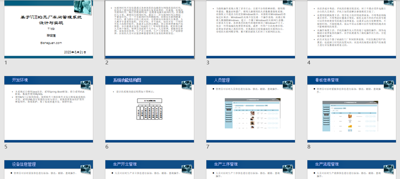This screenshot has height=179, width=400.
Task: Select the 人员管理 slide thumbnail
Action: pyautogui.click(x=250, y=109)
